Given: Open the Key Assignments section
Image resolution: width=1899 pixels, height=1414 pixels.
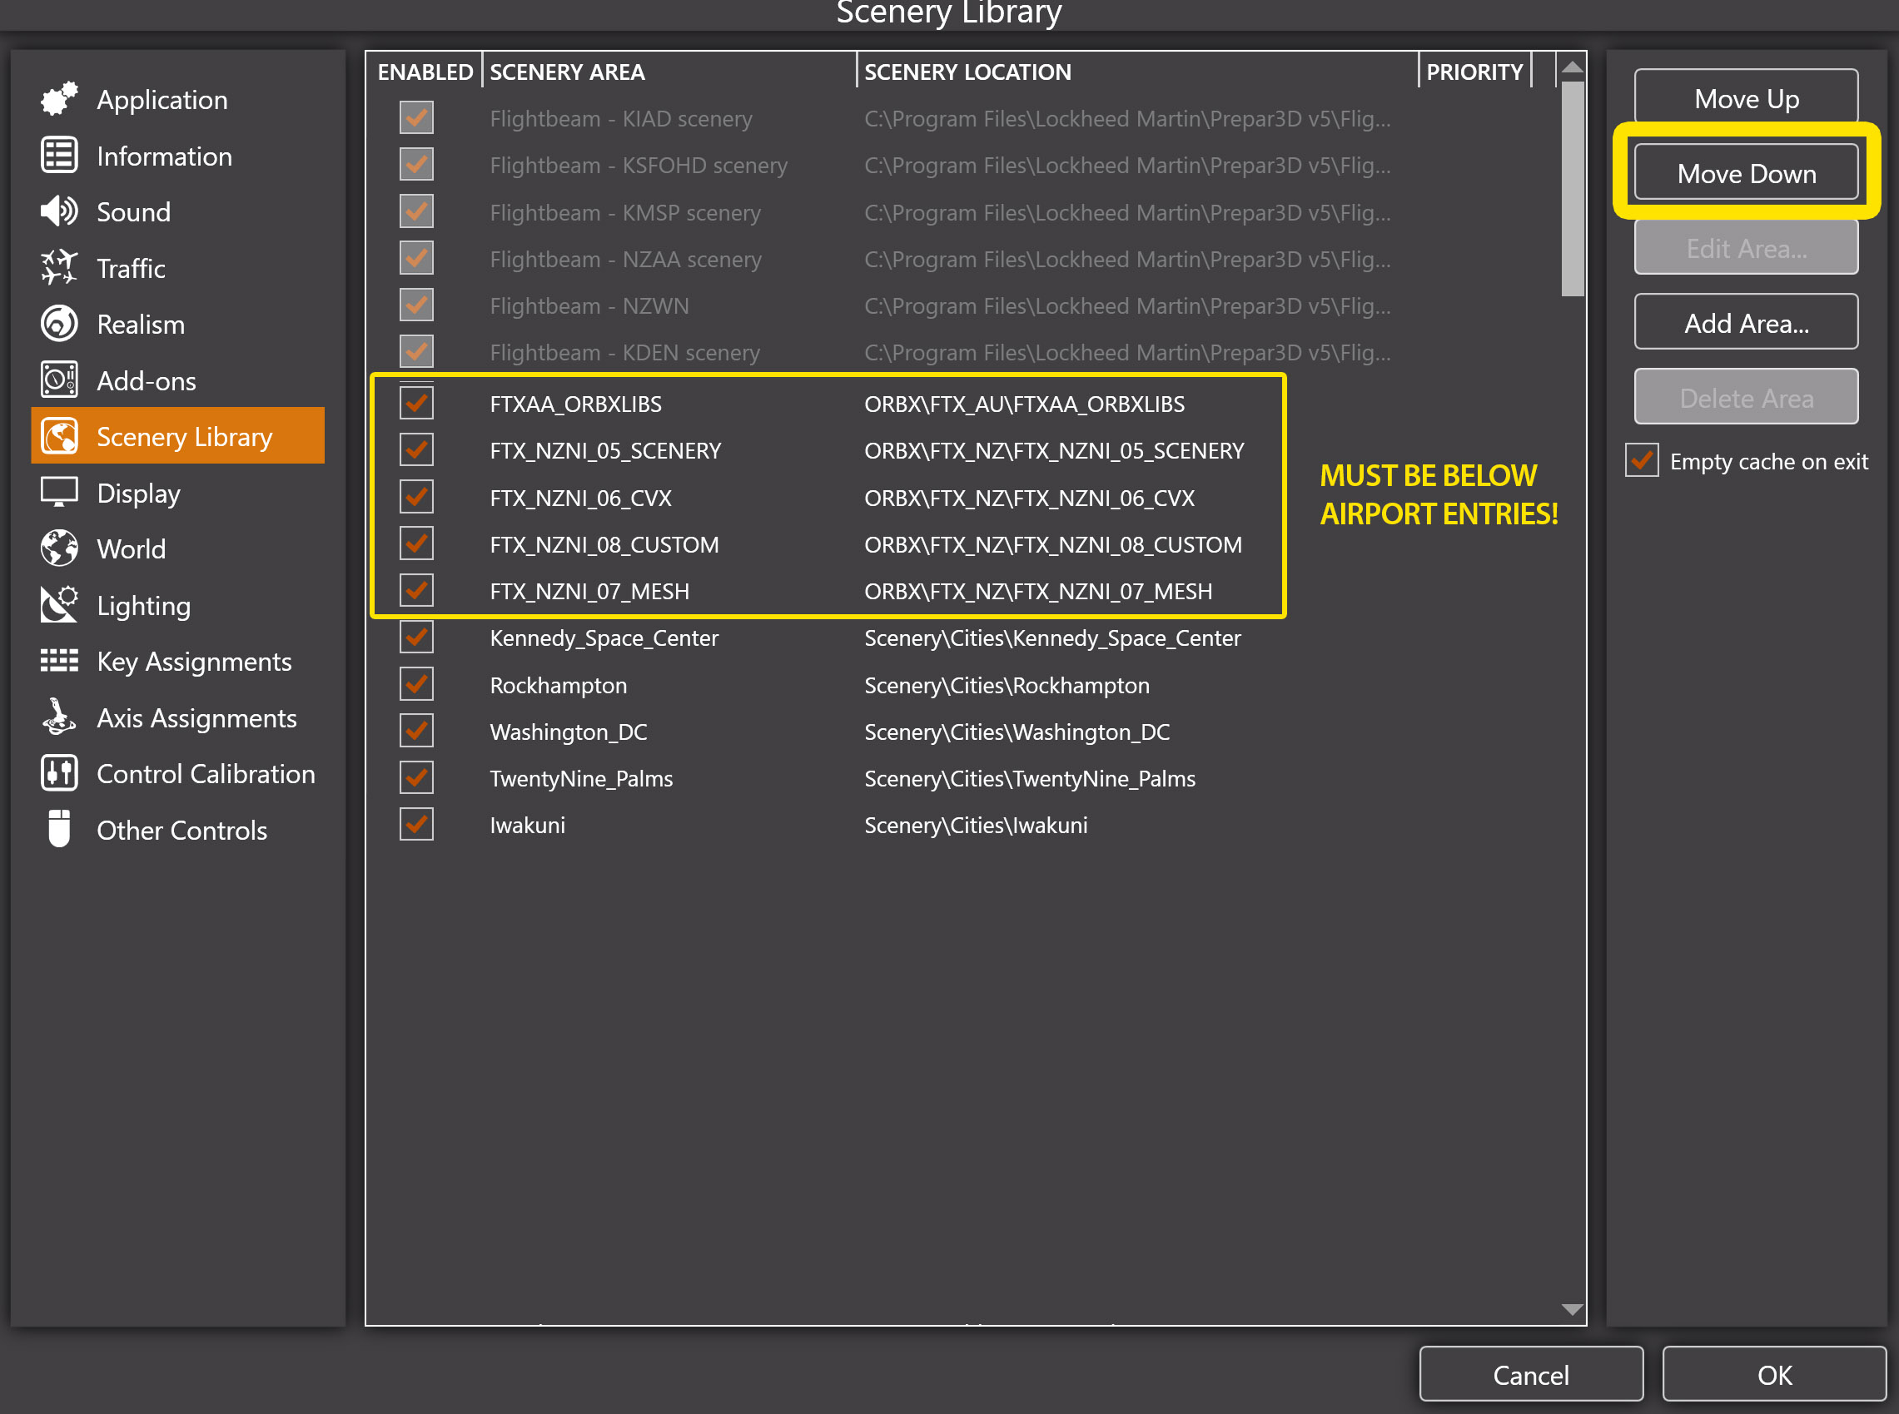Looking at the screenshot, I should [x=193, y=662].
